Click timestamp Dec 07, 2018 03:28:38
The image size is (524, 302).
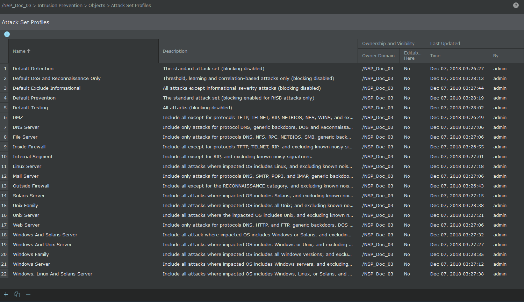457,206
